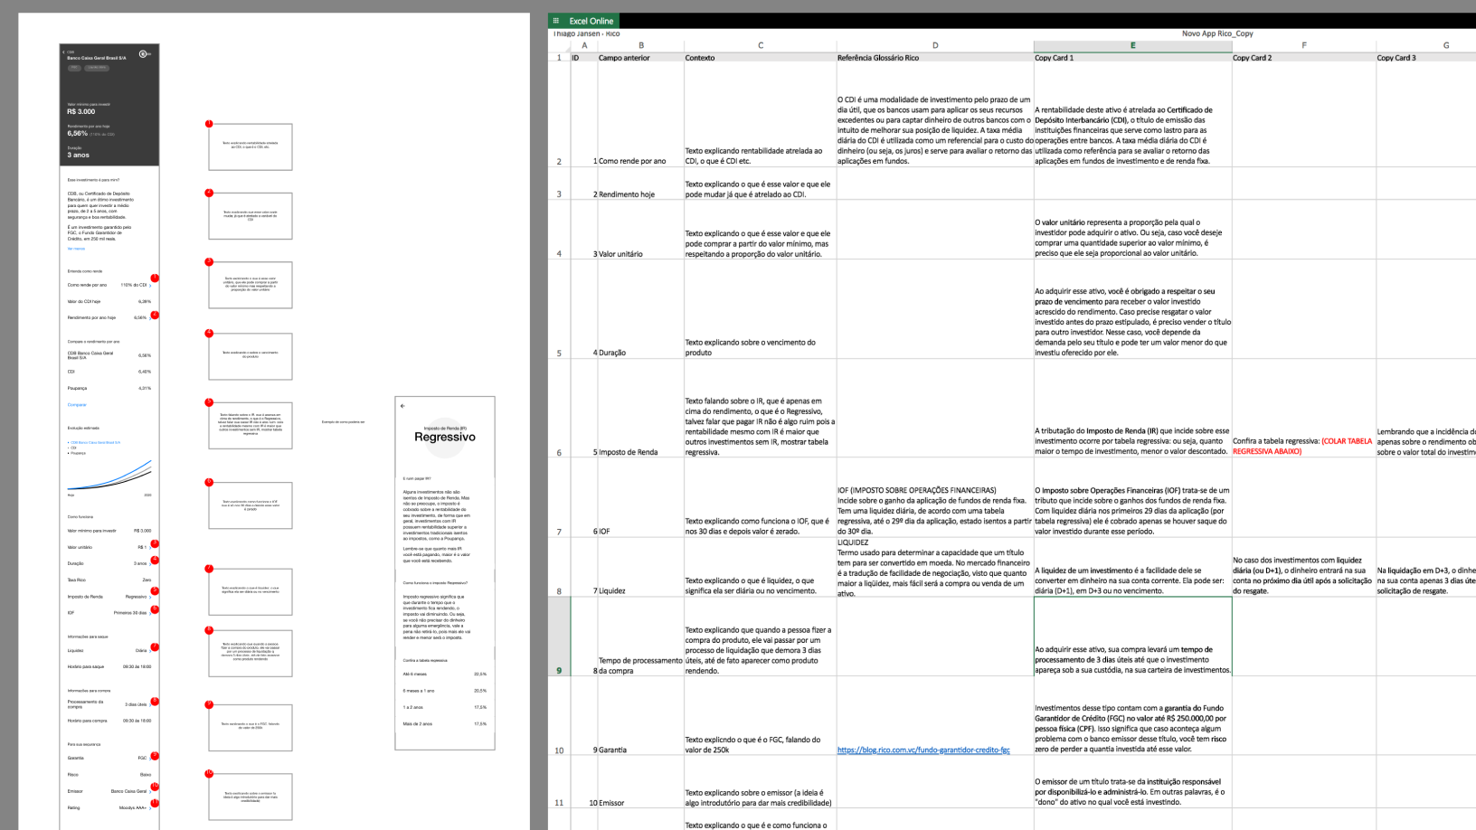Image resolution: width=1476 pixels, height=830 pixels.
Task: Expand the IOF 'Primeiros 30 dias' row chevron
Action: click(151, 613)
